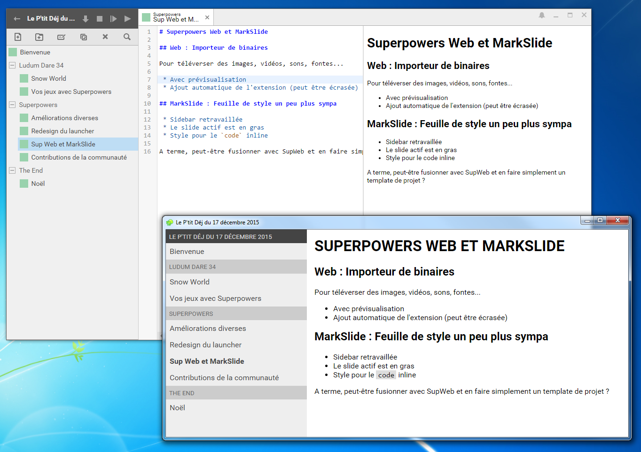Image resolution: width=641 pixels, height=452 pixels.
Task: Click the '* Style pour le `code` inline' line
Action: pyautogui.click(x=215, y=135)
